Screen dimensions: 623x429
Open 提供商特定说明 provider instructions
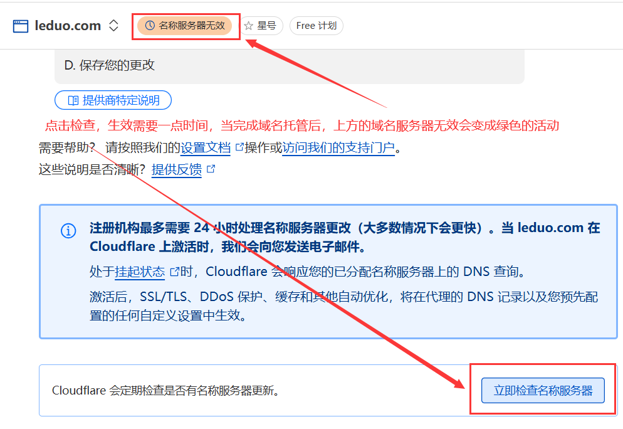coord(113,100)
